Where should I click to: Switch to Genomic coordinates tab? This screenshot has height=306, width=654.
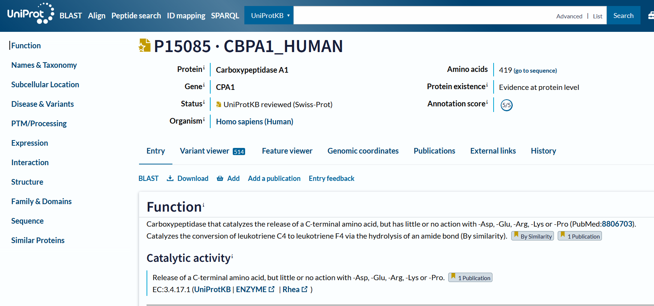363,151
